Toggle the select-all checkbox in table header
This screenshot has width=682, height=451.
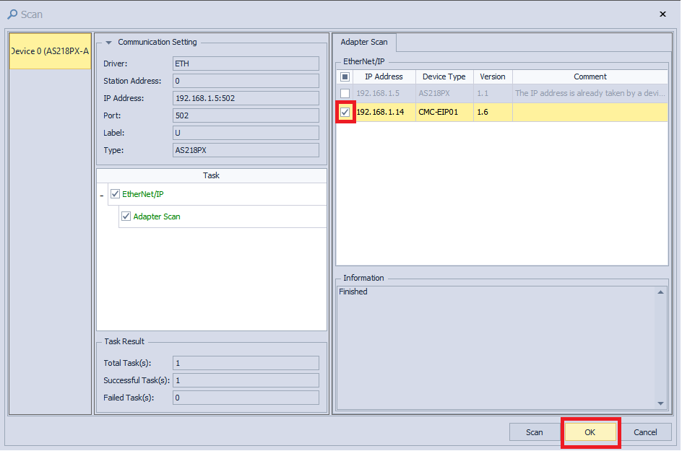(x=345, y=76)
